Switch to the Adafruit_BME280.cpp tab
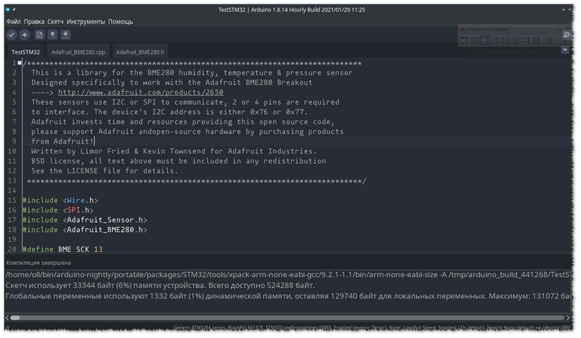581x338 pixels. 78,52
